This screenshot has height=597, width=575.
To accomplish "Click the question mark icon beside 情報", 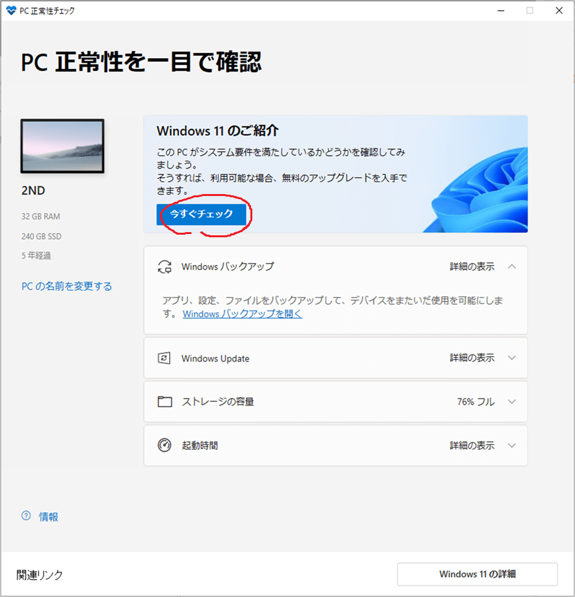I will pyautogui.click(x=26, y=516).
